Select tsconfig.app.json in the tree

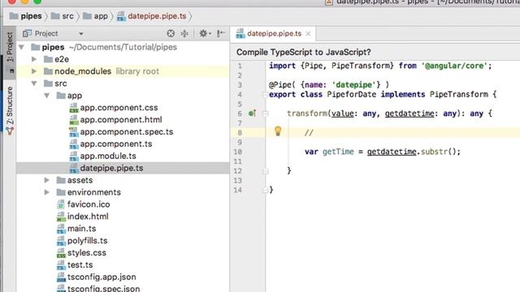pos(102,277)
